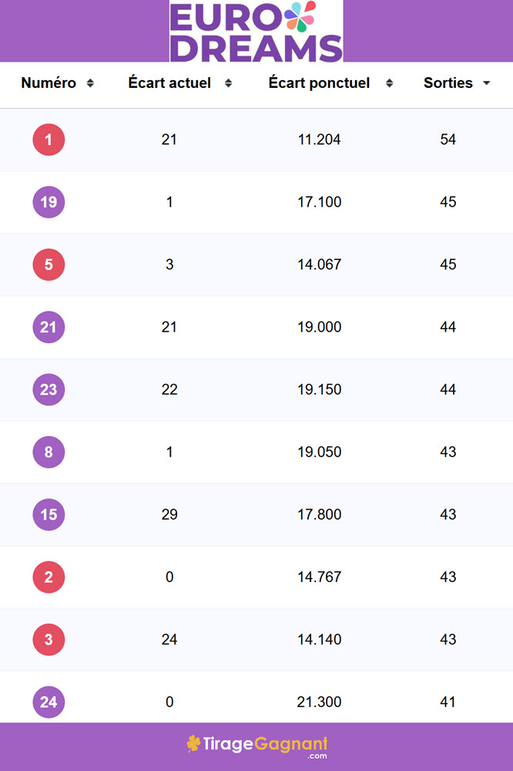Viewport: 513px width, 771px height.
Task: Click the purple ball numbered 8
Action: tap(49, 452)
